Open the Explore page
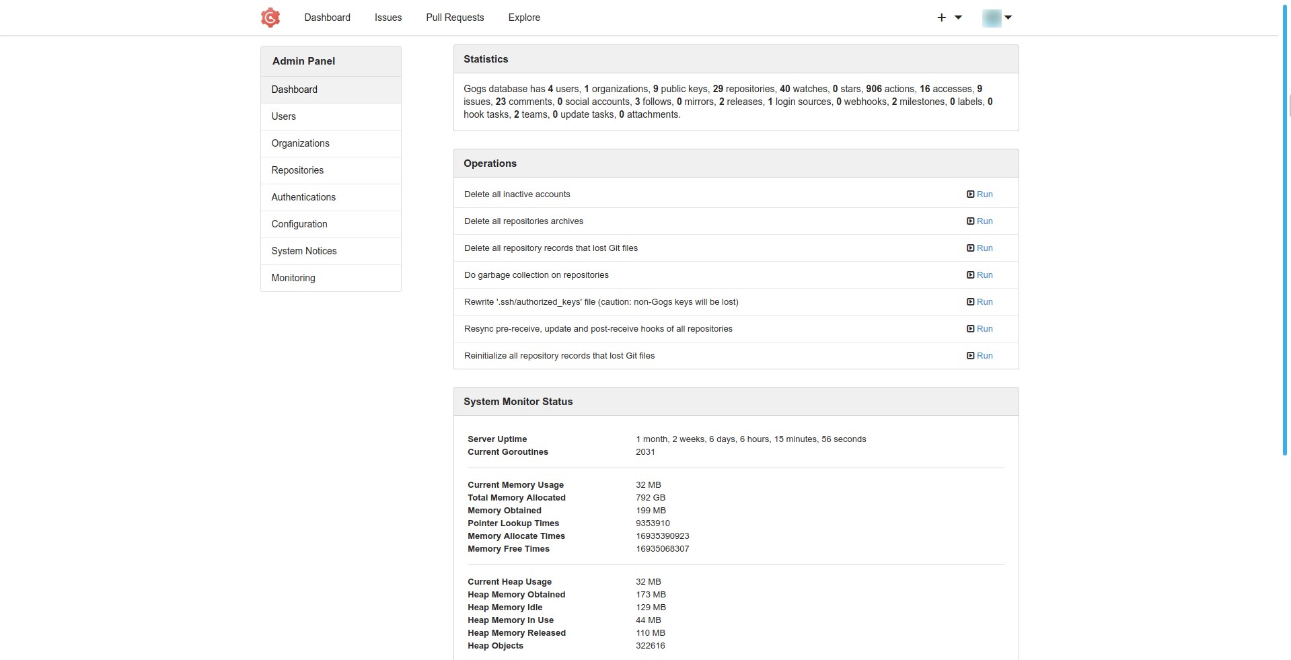 [x=524, y=17]
